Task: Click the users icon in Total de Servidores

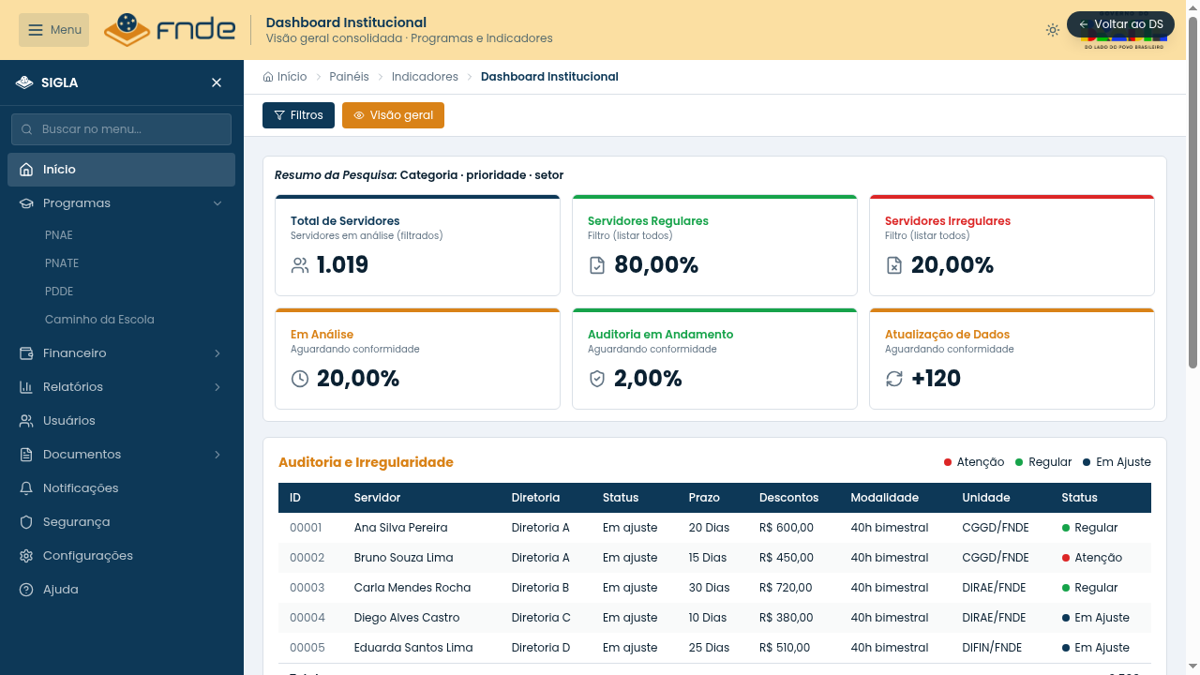Action: pyautogui.click(x=300, y=265)
